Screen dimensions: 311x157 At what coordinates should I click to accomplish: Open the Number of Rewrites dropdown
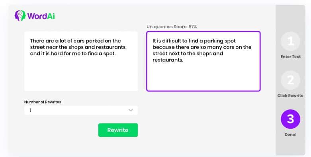click(81, 110)
